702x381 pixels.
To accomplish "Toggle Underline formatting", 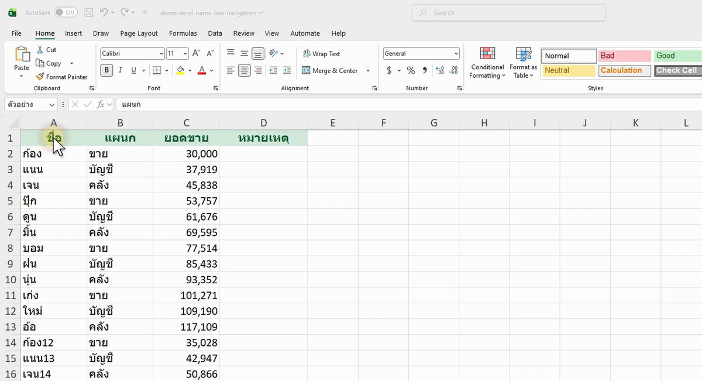I will pyautogui.click(x=133, y=70).
